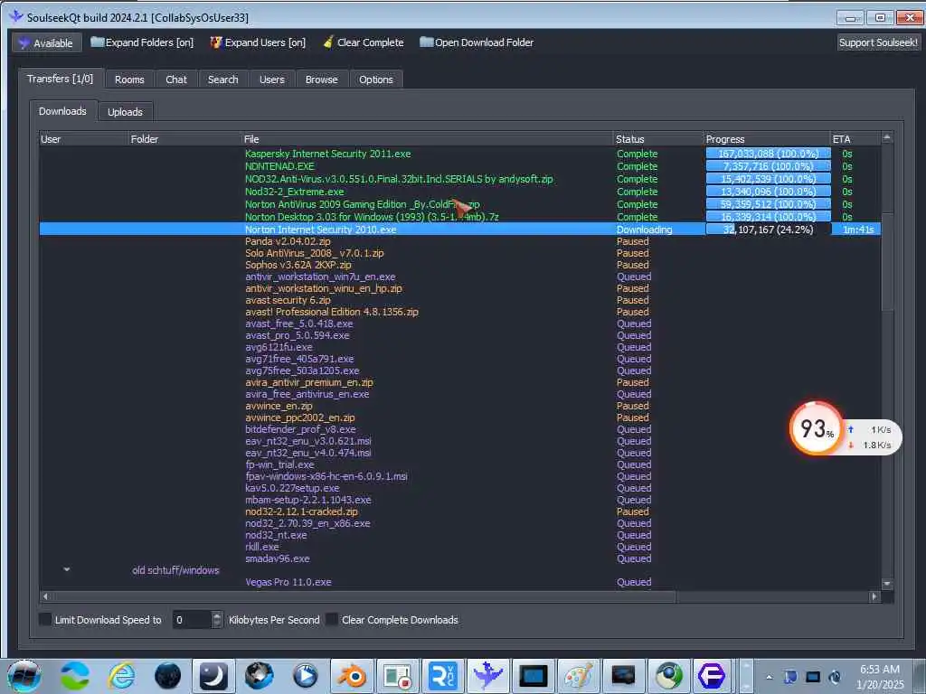
Task: Click Clear Complete in toolbar
Action: tap(364, 42)
